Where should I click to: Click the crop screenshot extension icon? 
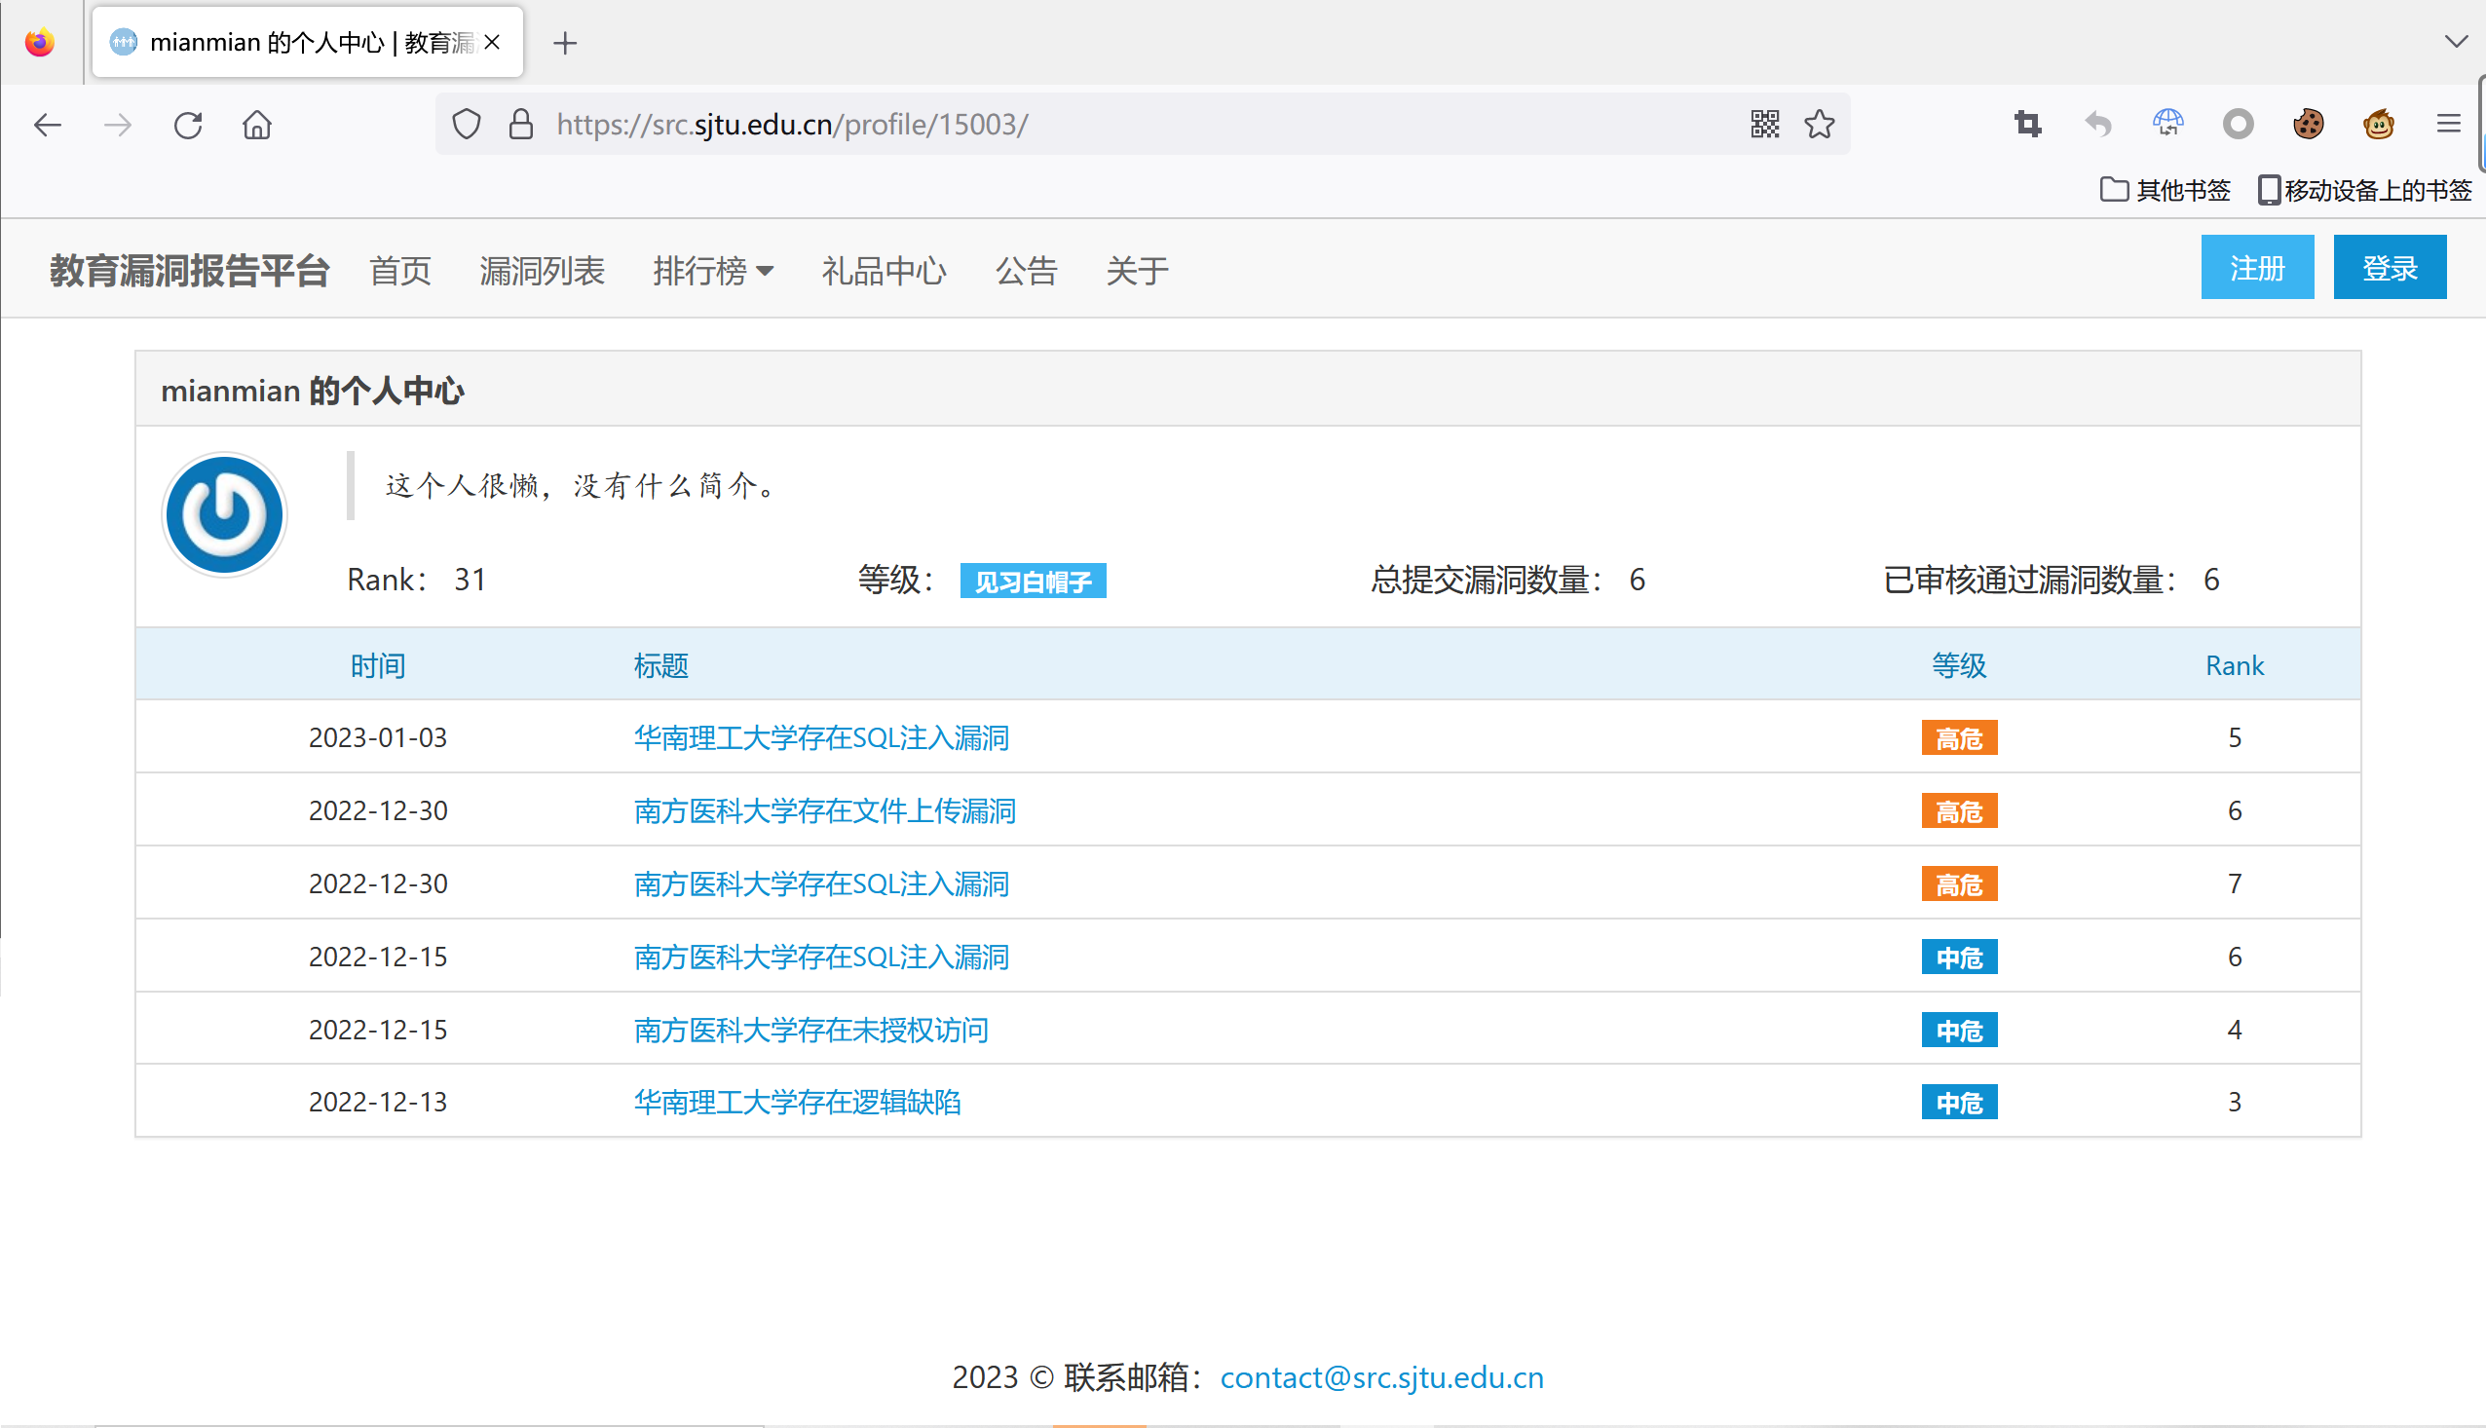coord(2027,125)
